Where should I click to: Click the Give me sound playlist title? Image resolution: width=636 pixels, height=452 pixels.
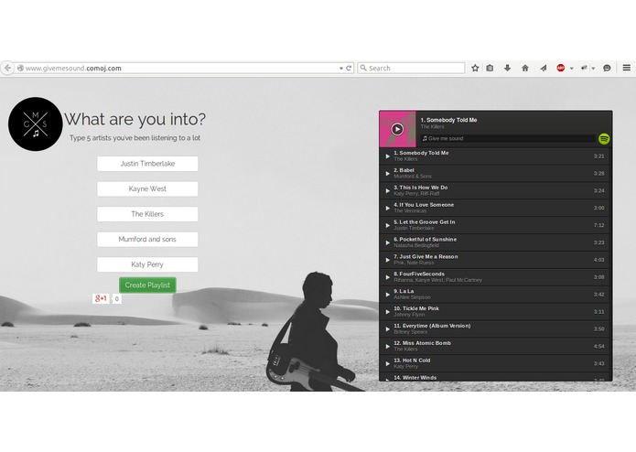click(446, 139)
